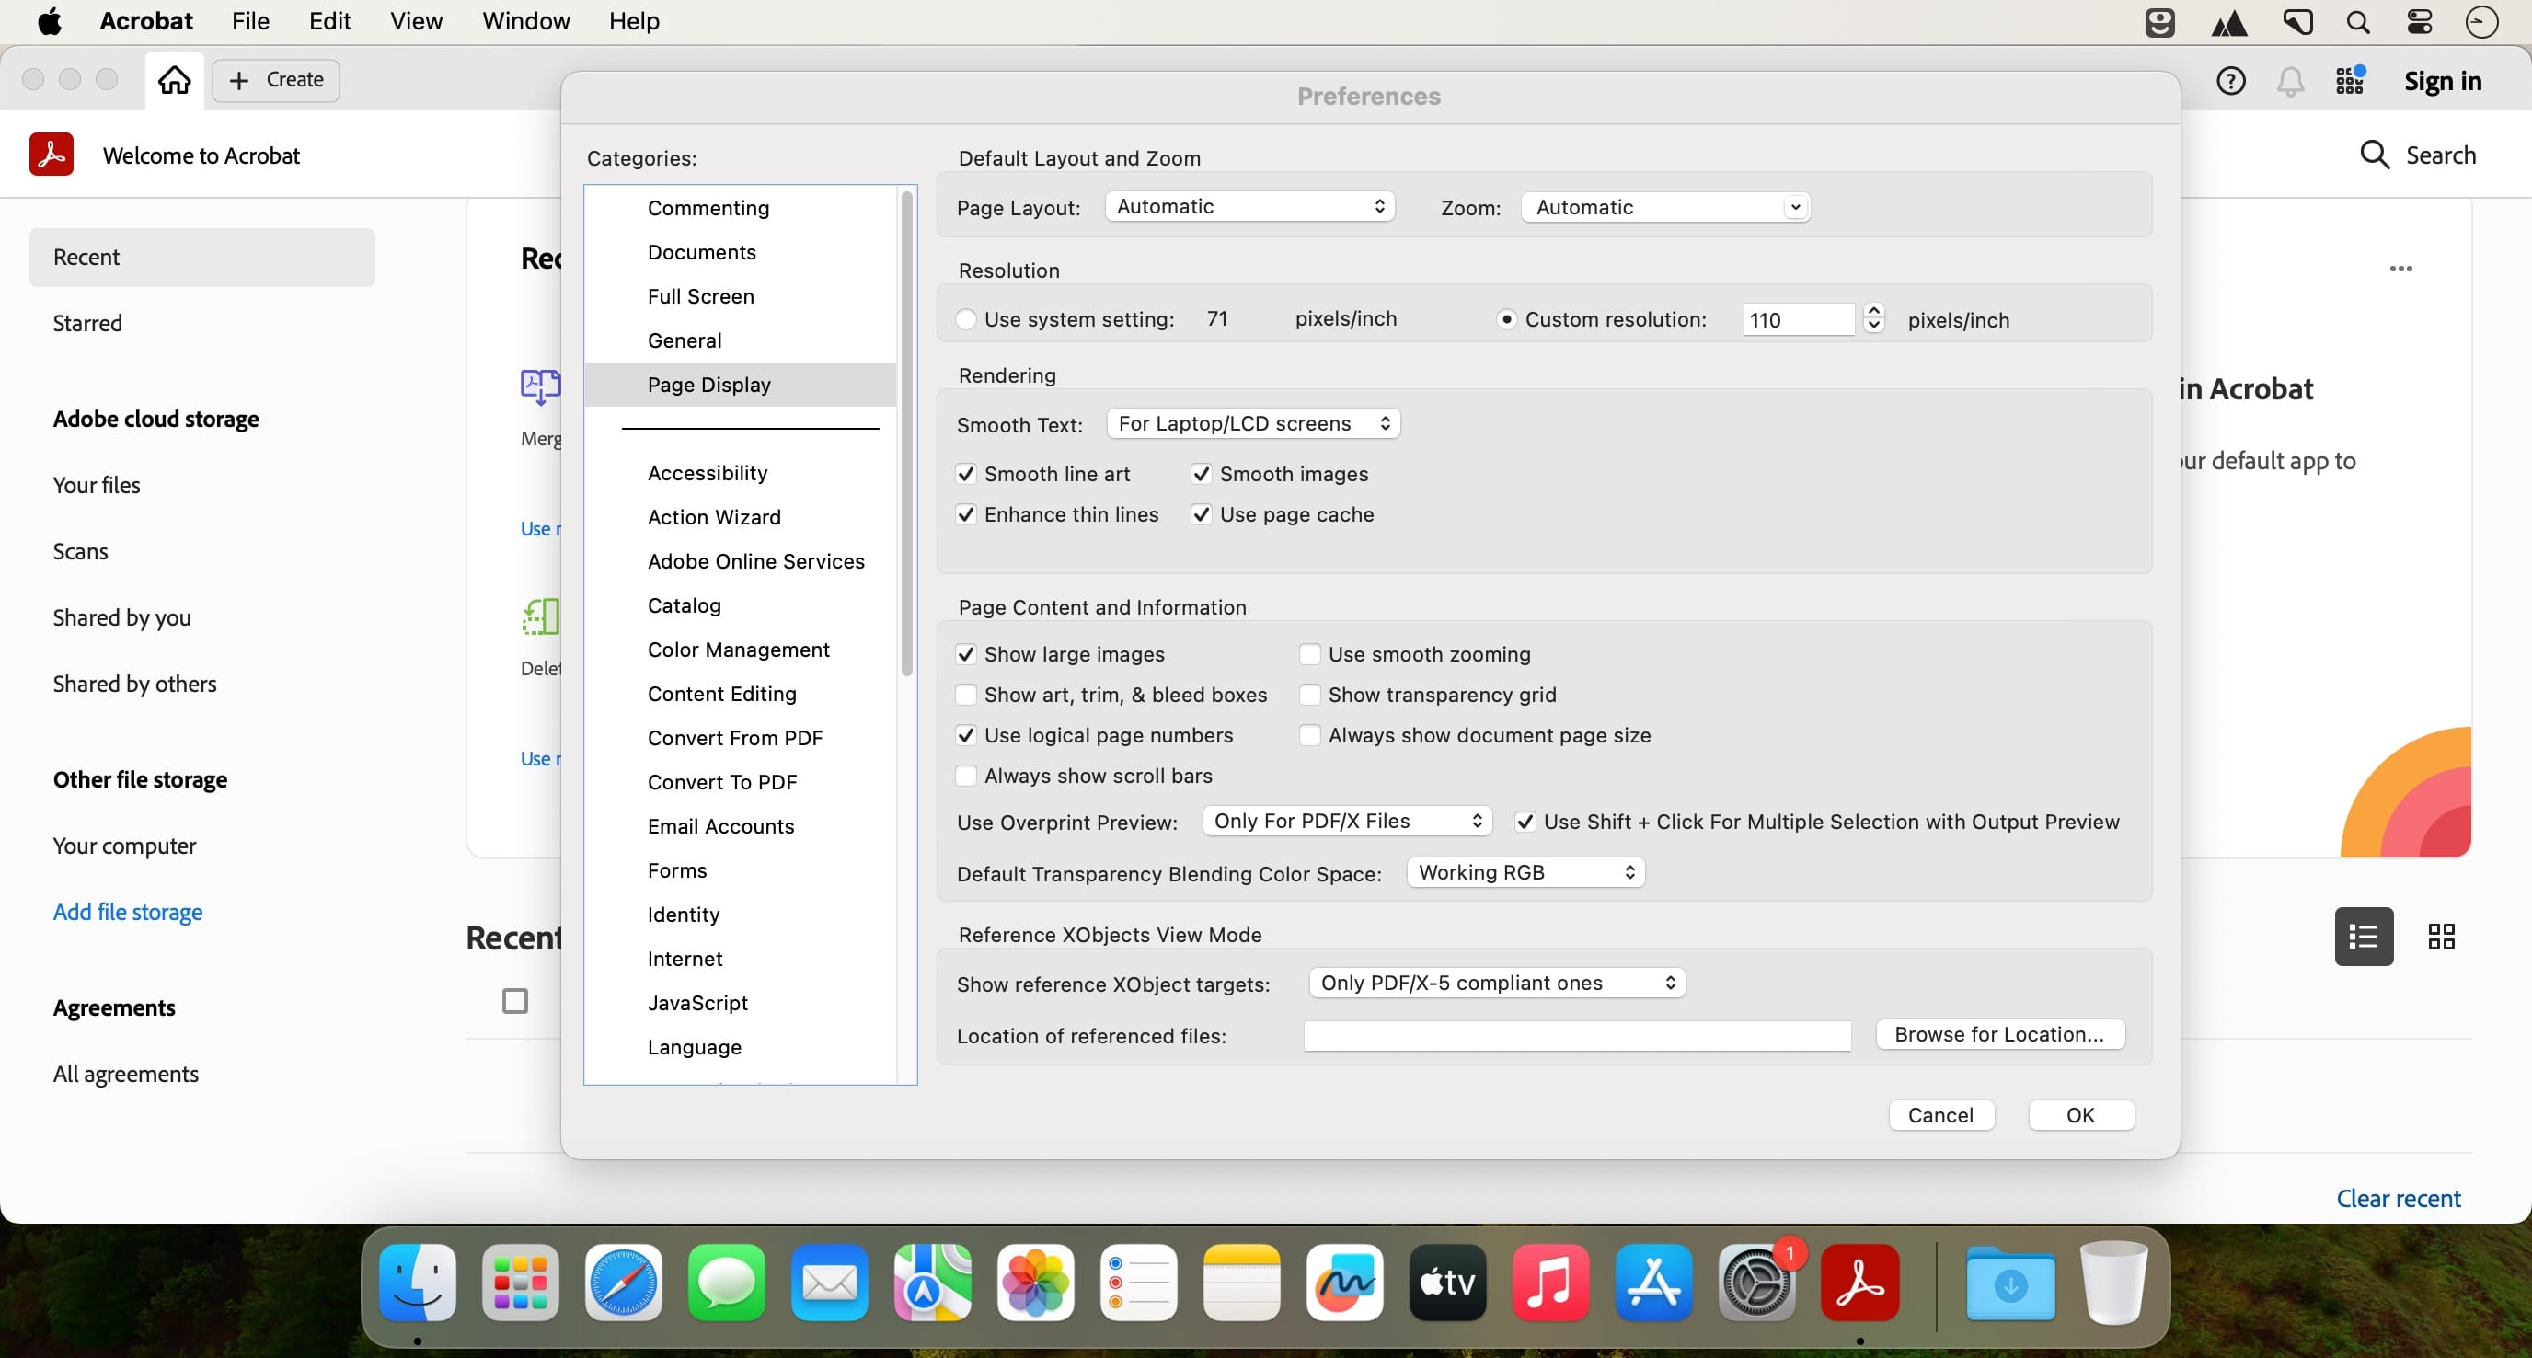Image resolution: width=2532 pixels, height=1358 pixels.
Task: Click Browse for Location button
Action: tap(2000, 1034)
